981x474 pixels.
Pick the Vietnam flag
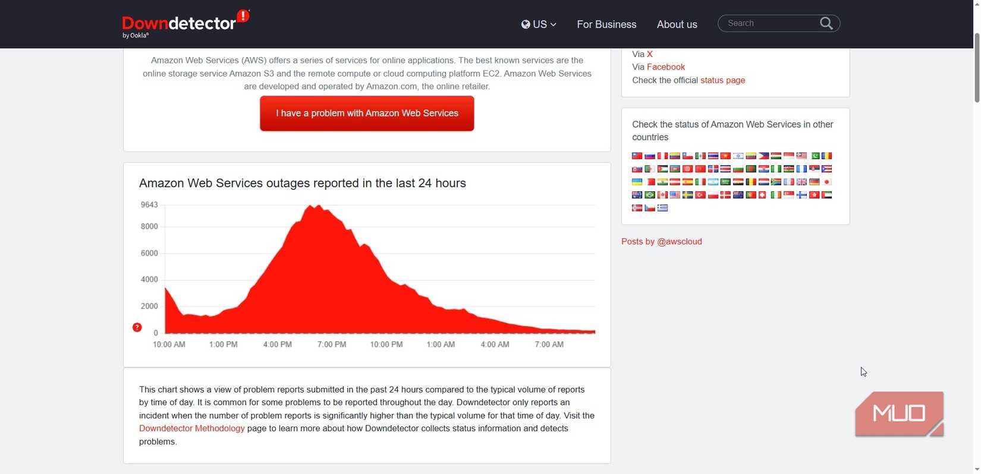pyautogui.click(x=726, y=156)
